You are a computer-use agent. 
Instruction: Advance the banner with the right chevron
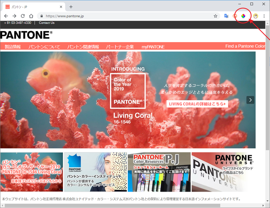click(x=251, y=100)
